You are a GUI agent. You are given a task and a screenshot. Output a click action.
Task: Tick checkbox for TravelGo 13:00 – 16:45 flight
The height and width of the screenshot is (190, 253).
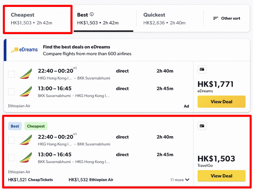click(x=11, y=158)
